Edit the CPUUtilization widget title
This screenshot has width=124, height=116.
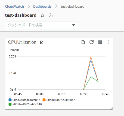coord(42,42)
